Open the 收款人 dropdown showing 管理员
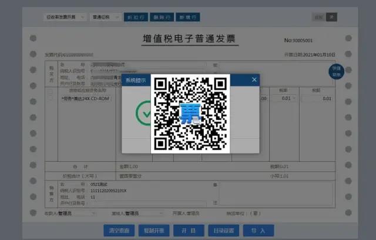This screenshot has width=376, height=240. [x=77, y=213]
